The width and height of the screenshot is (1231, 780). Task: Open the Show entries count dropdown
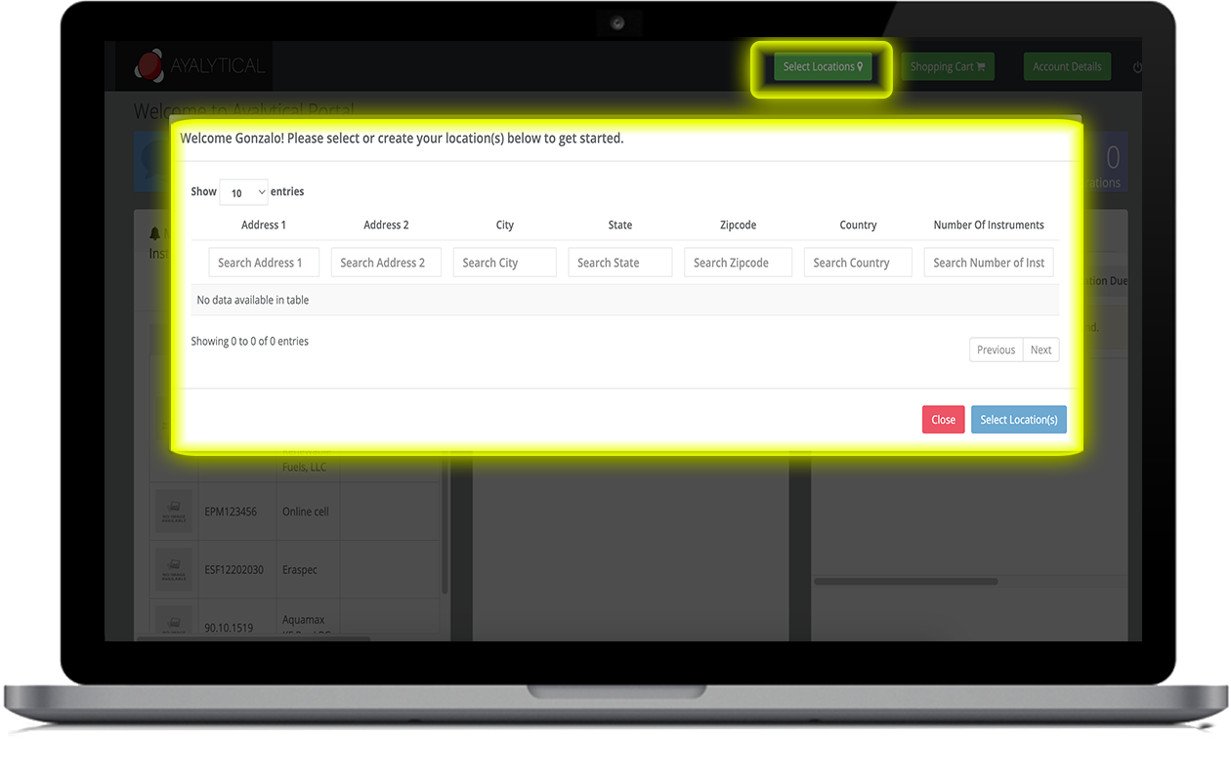[x=243, y=192]
